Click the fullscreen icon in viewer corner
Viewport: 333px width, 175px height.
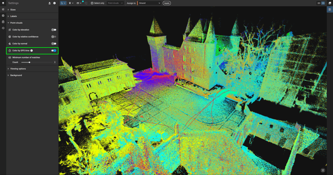point(323,170)
